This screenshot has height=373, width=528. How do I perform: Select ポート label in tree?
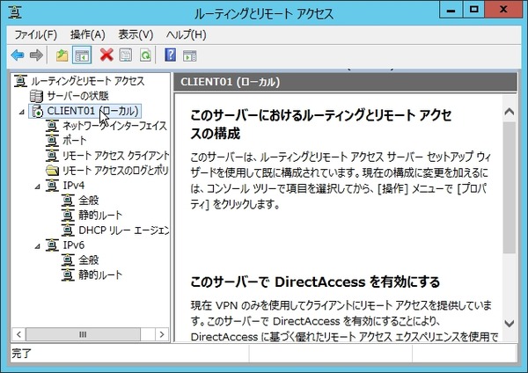(x=75, y=141)
